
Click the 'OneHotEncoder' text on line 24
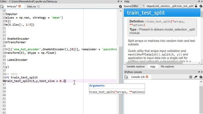tap(18, 39)
